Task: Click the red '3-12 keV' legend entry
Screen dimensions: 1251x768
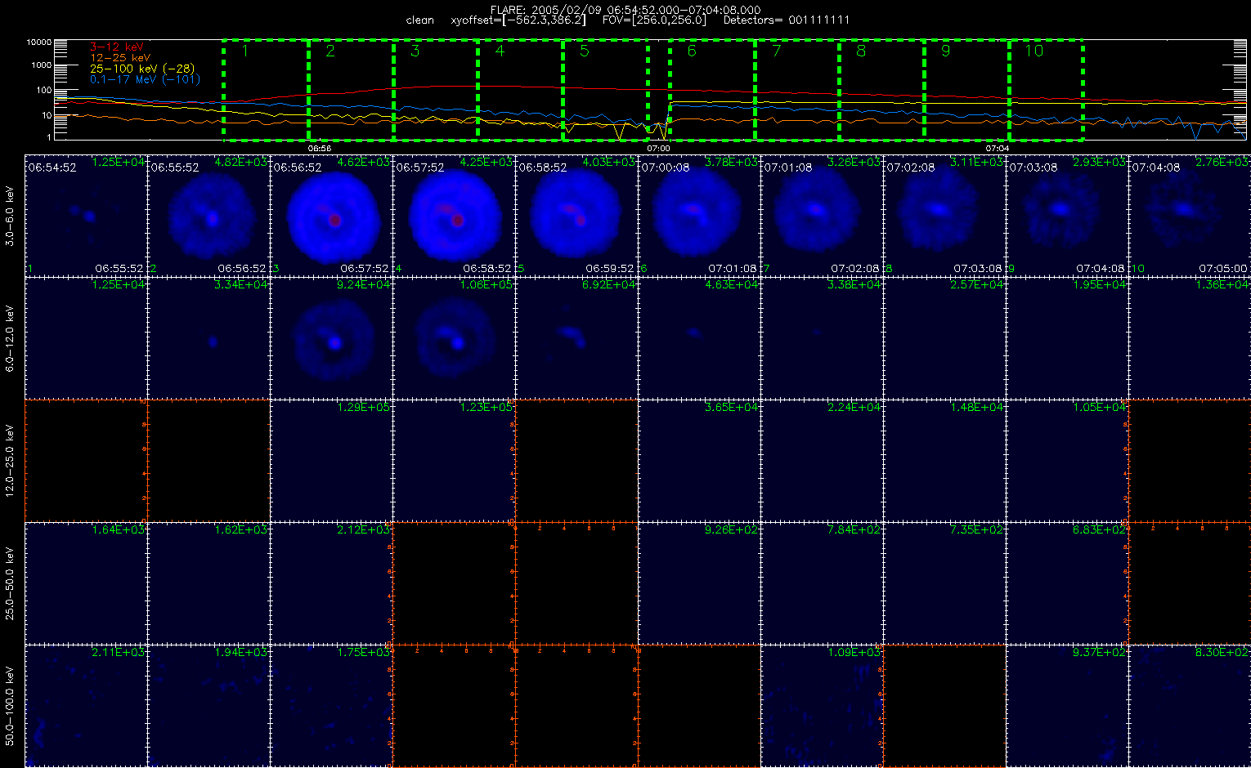Action: coord(114,47)
